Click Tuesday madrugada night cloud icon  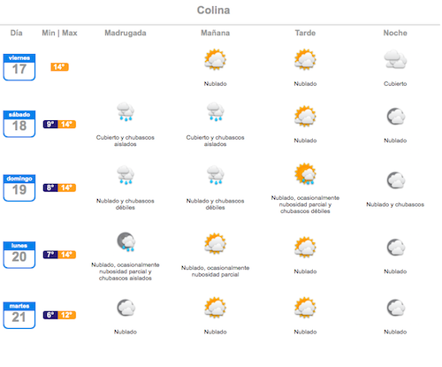126,308
